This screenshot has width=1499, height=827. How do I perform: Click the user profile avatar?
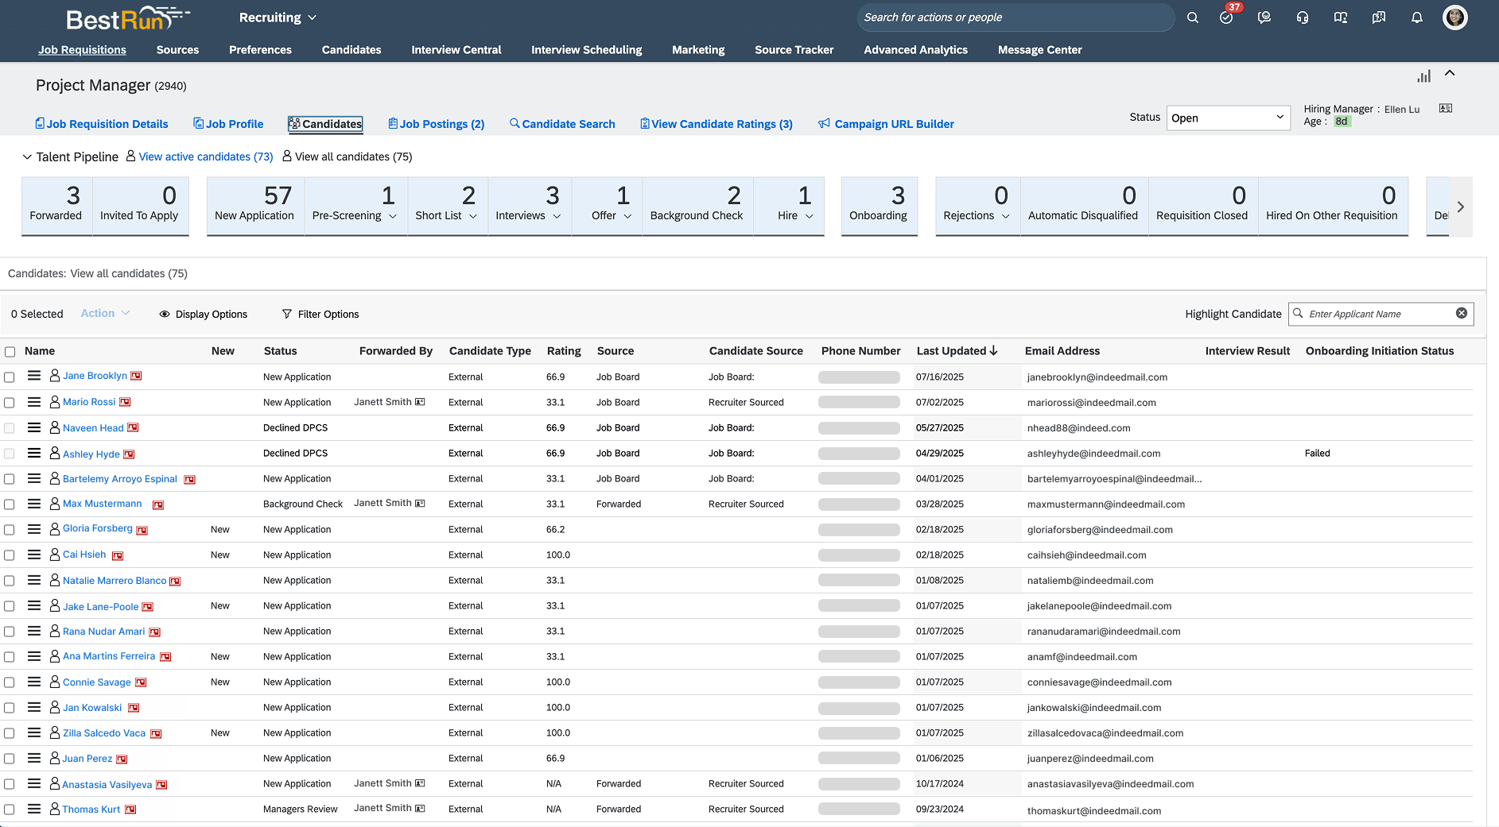[x=1455, y=17]
